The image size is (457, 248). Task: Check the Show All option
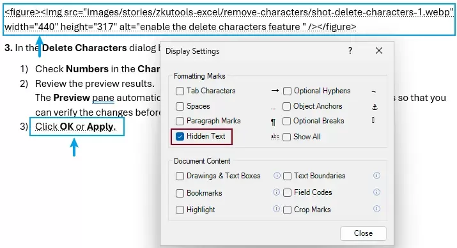tap(287, 137)
